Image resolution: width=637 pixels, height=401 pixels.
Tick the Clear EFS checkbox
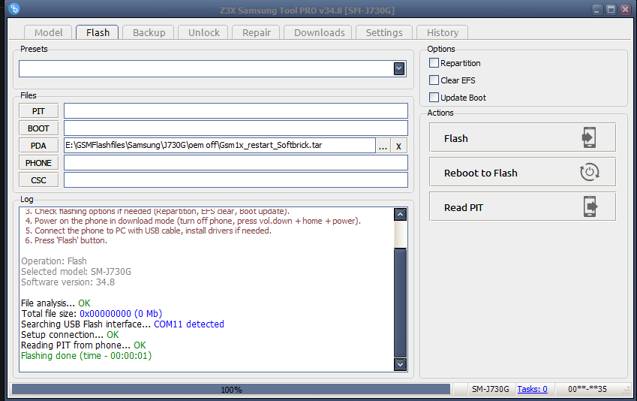pyautogui.click(x=434, y=80)
